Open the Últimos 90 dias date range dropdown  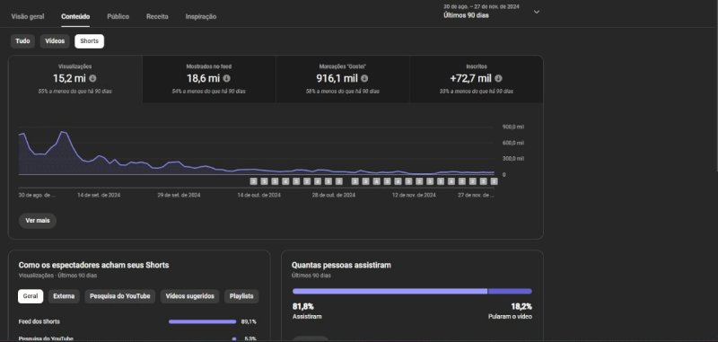pos(491,12)
